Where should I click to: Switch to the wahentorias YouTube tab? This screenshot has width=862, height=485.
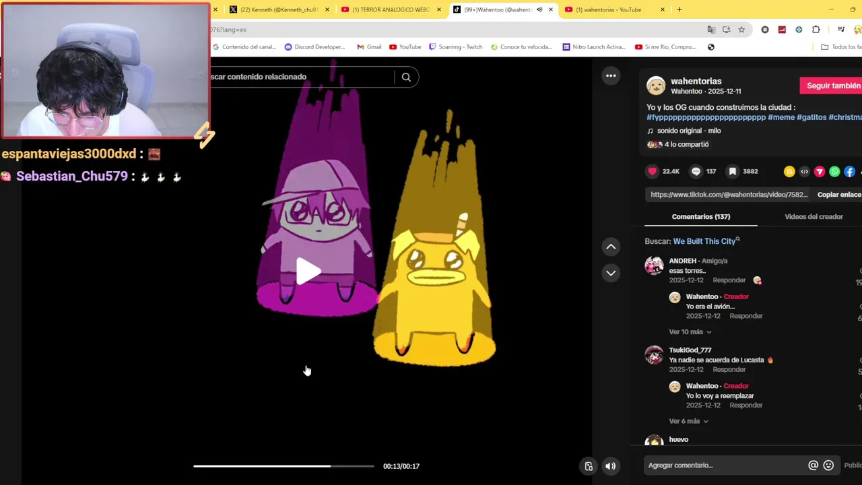point(615,9)
